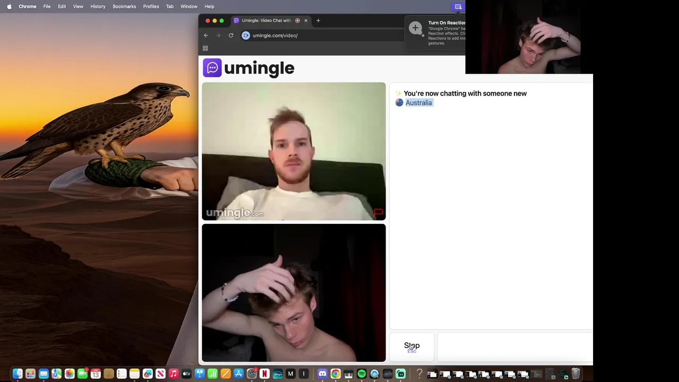Click your own webcam preview in Umingle
Screen dimensions: 679x382
point(293,293)
